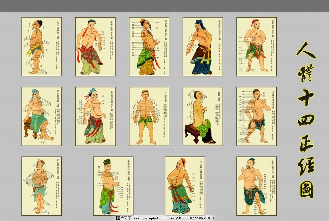Open the 手厥陰心包經之圖 chart figure
This screenshot has height=221, width=329.
203,47
